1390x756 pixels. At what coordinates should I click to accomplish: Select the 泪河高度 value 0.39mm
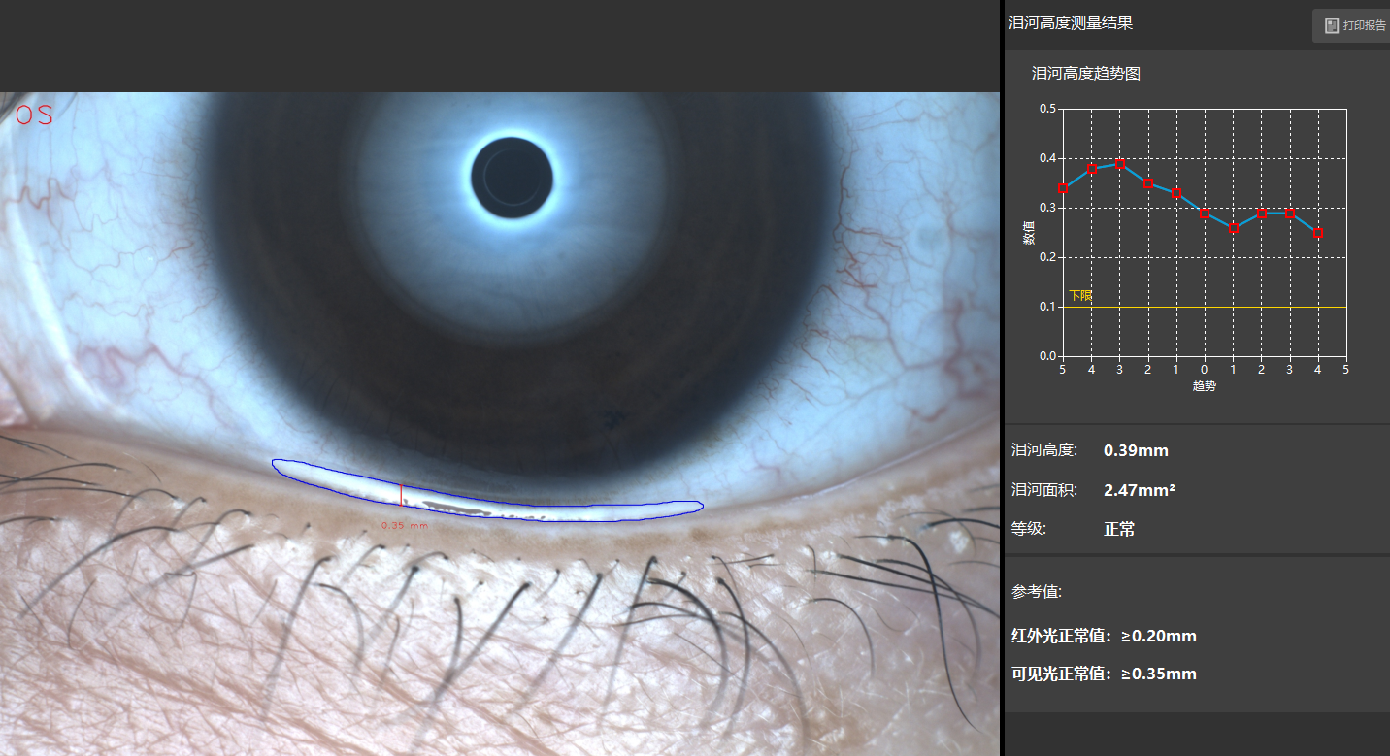(x=1136, y=450)
